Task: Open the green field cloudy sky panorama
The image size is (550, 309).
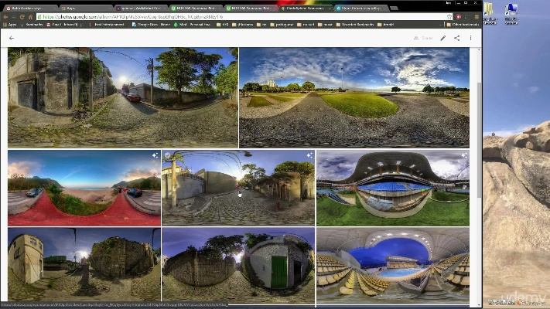Action: pos(354,97)
